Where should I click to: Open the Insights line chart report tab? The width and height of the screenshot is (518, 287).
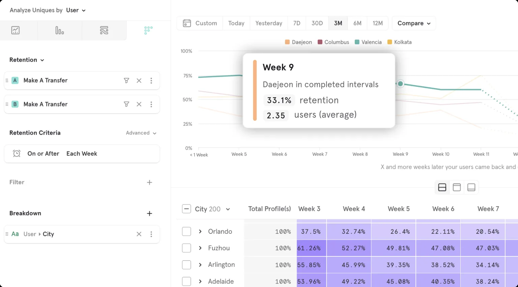(x=16, y=30)
